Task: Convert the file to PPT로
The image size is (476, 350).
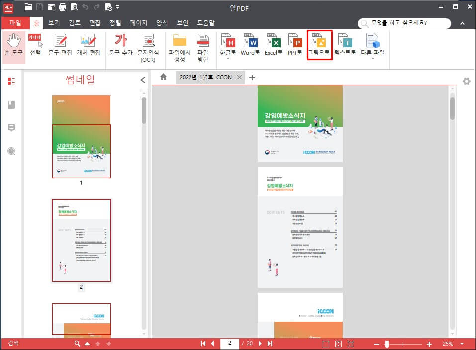Action: click(295, 45)
